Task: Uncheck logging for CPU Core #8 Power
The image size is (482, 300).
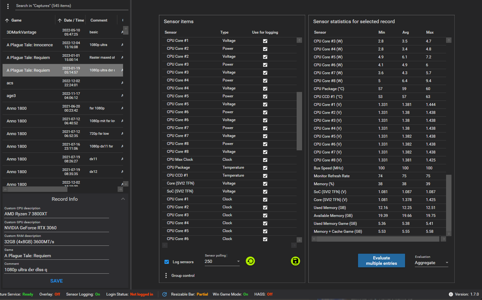Action: (x=265, y=144)
